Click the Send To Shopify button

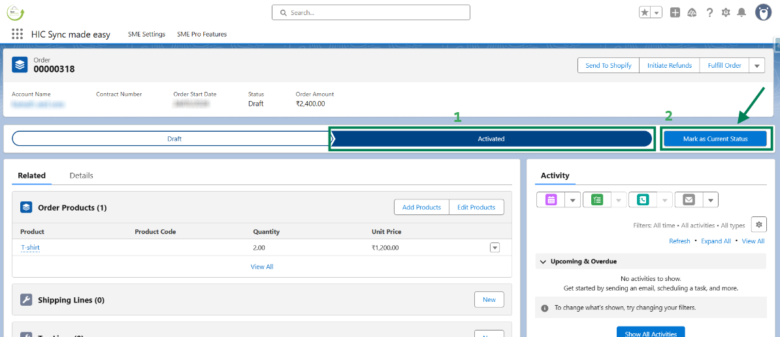608,66
